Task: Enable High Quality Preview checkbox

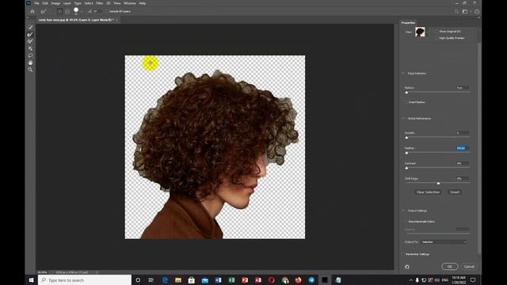Action: point(436,38)
